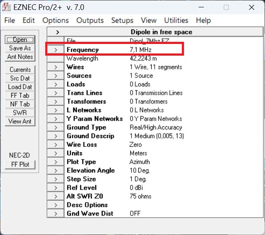The width and height of the screenshot is (265, 235).
Task: Run the SWR sweep button
Action: (20, 113)
